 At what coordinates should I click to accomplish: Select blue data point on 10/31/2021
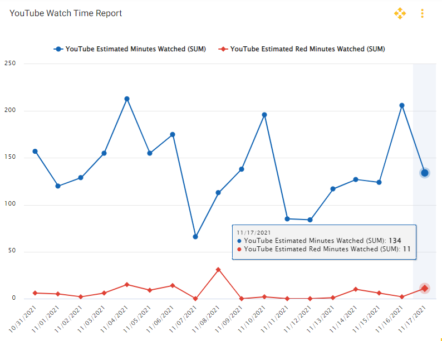tap(35, 152)
